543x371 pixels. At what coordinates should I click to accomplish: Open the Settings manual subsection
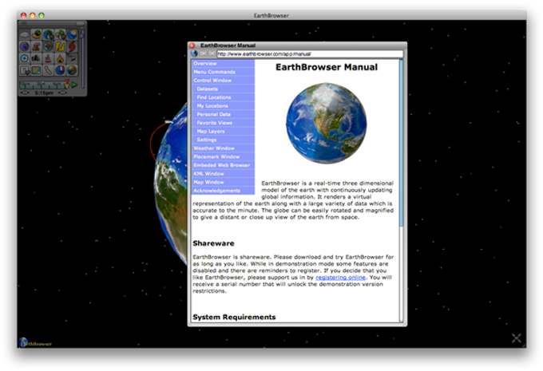(x=223, y=140)
